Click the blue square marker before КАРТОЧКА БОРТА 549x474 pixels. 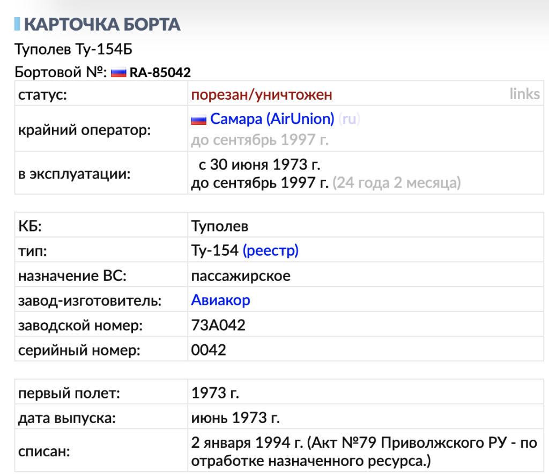coord(18,24)
